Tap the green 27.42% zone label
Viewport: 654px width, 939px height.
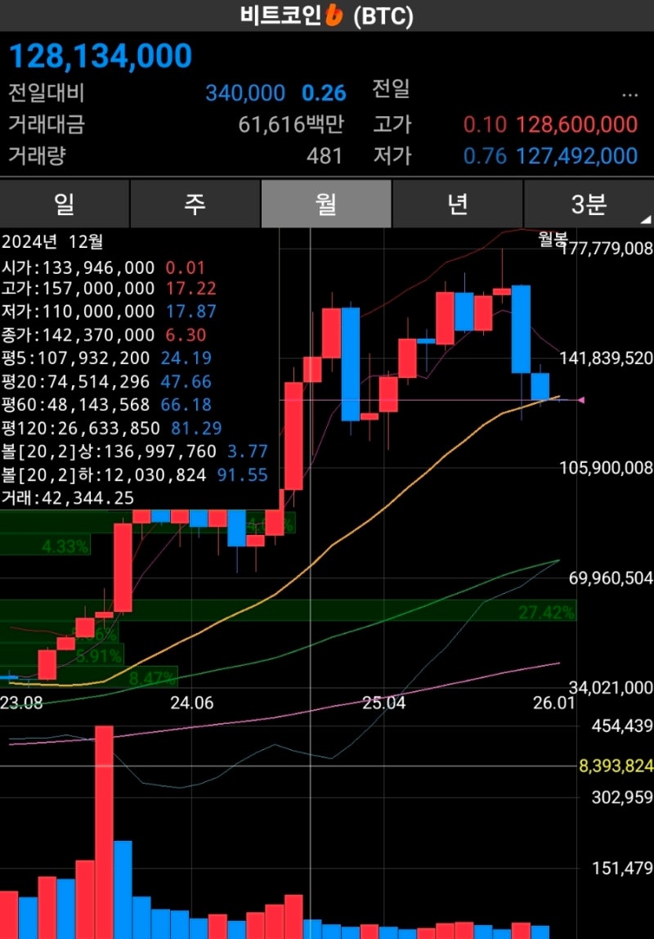(x=546, y=612)
